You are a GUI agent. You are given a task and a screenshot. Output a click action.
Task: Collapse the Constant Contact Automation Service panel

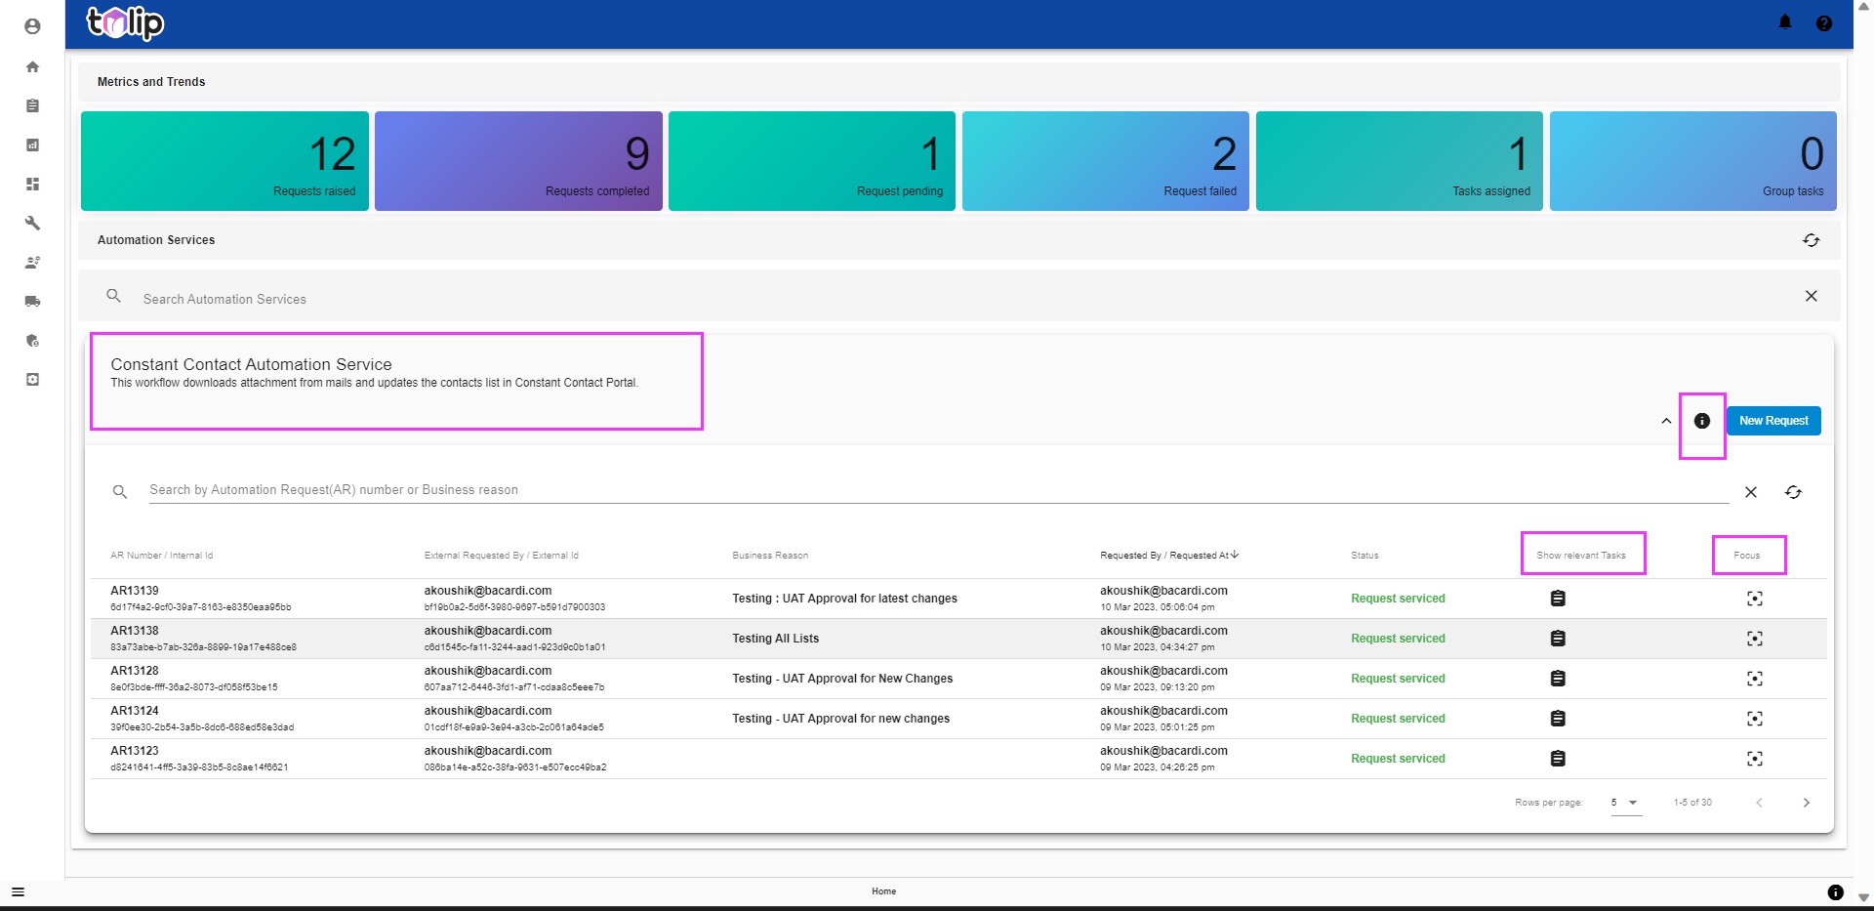(1666, 421)
